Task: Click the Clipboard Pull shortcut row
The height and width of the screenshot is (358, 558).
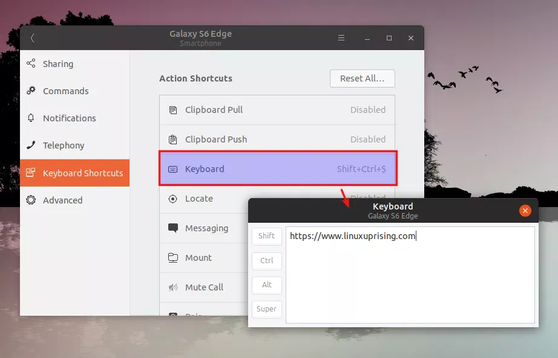Action: [x=277, y=110]
